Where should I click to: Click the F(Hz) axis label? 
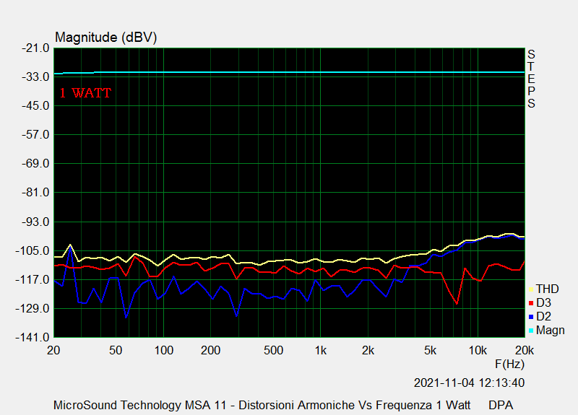[x=509, y=364]
